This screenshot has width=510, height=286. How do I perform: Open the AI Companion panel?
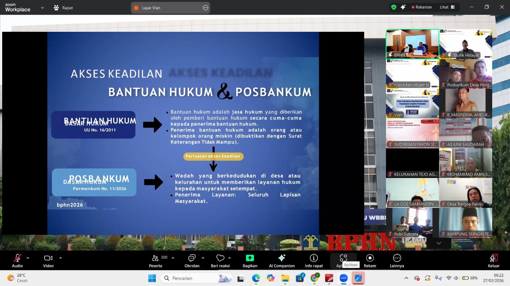pyautogui.click(x=281, y=261)
